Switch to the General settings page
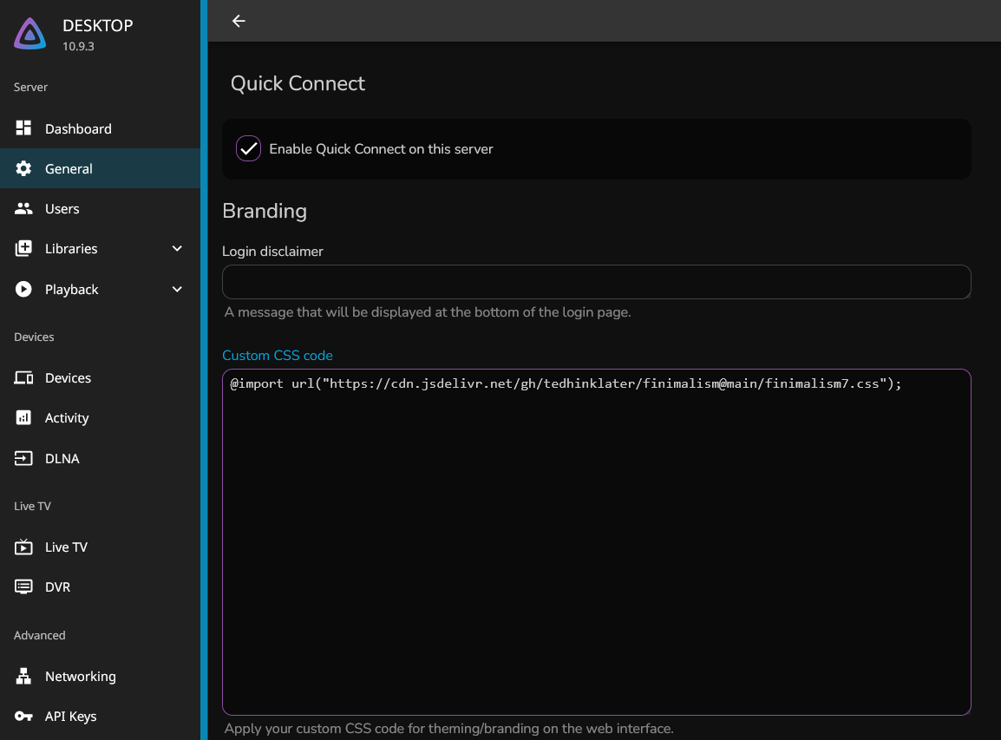 pos(69,168)
